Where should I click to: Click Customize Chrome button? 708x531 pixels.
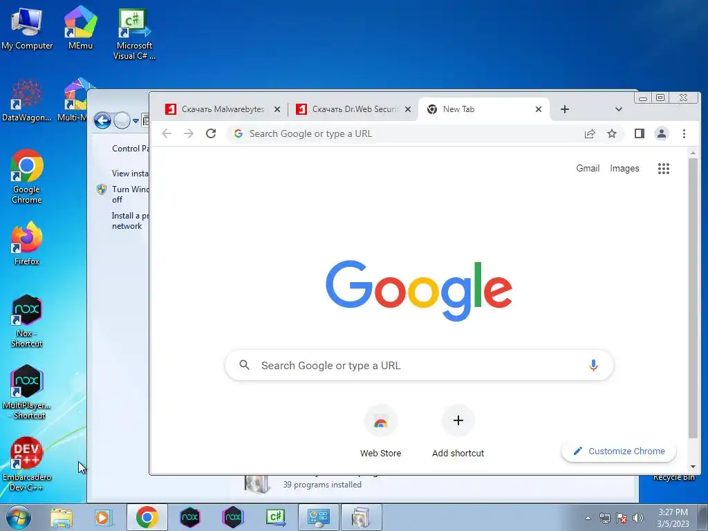(619, 451)
